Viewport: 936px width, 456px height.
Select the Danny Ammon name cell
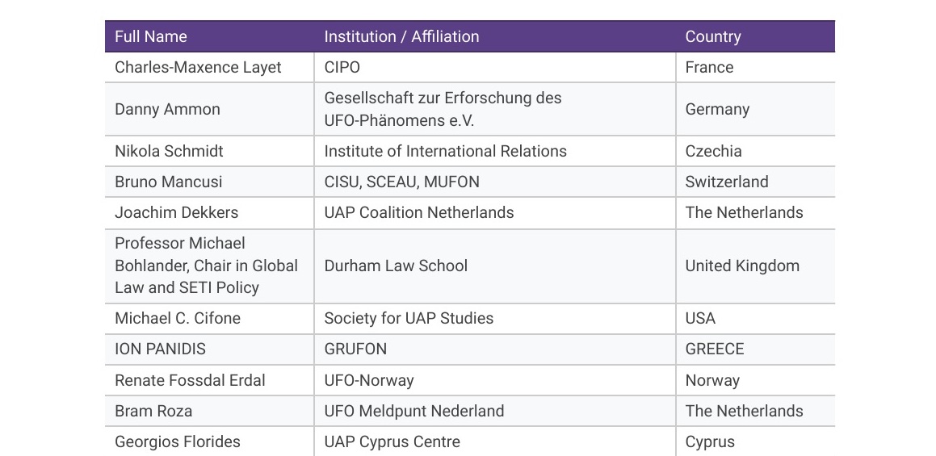[167, 109]
